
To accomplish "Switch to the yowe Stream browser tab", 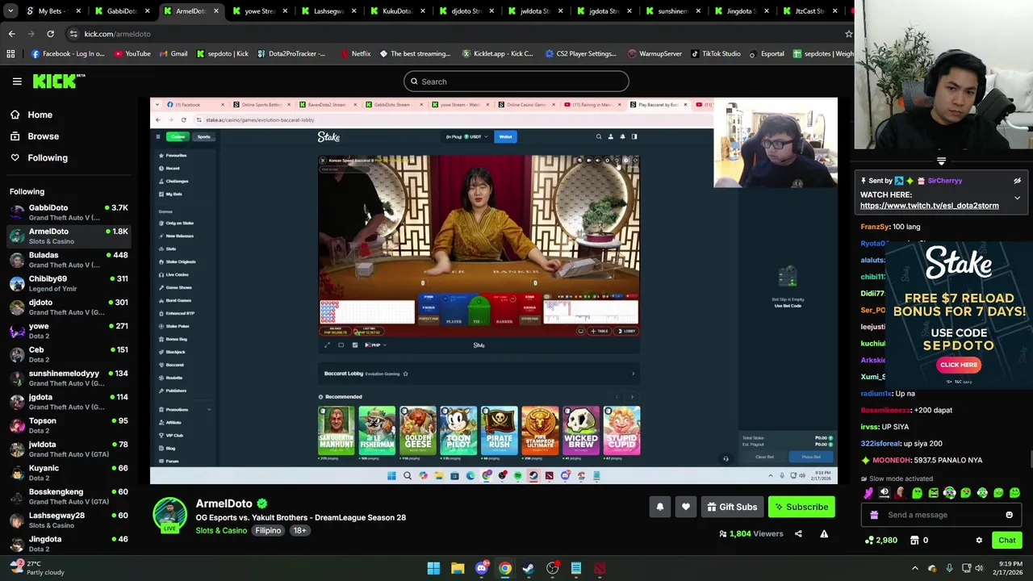I will click(260, 11).
